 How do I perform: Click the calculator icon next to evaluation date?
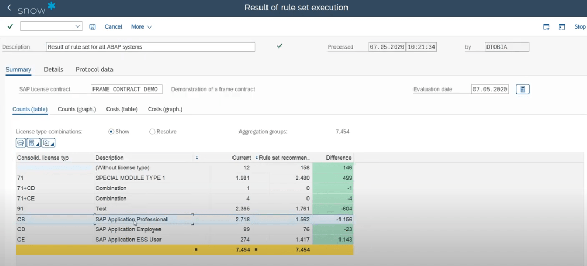tap(523, 89)
